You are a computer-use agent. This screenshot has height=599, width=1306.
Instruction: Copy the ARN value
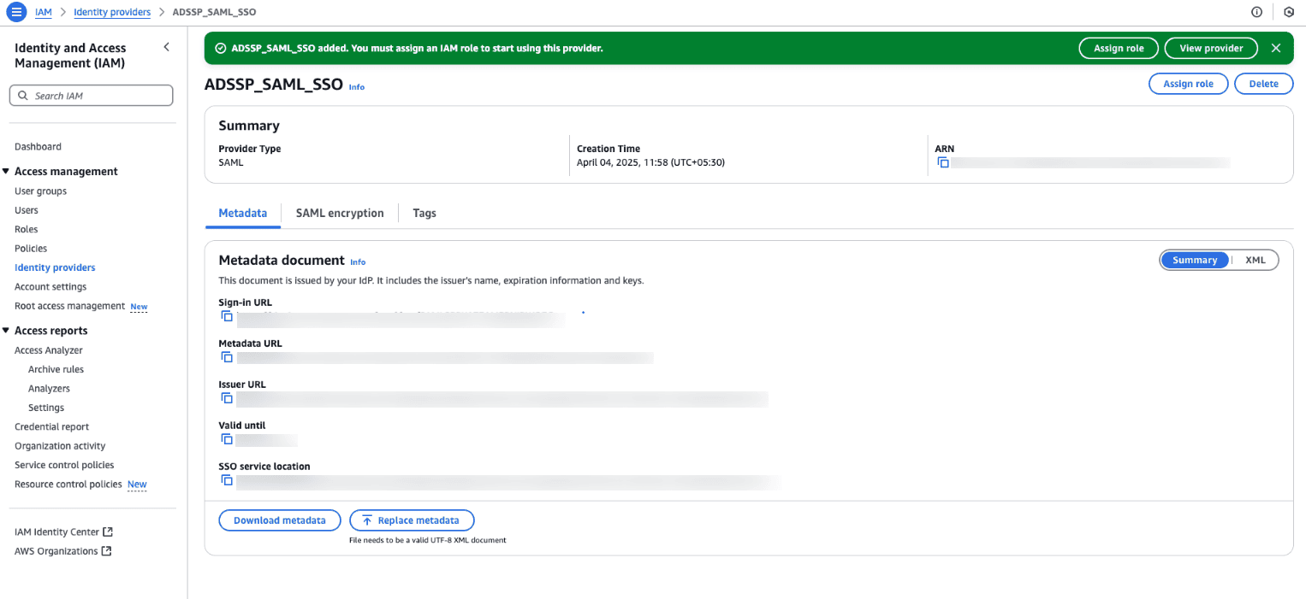[943, 162]
